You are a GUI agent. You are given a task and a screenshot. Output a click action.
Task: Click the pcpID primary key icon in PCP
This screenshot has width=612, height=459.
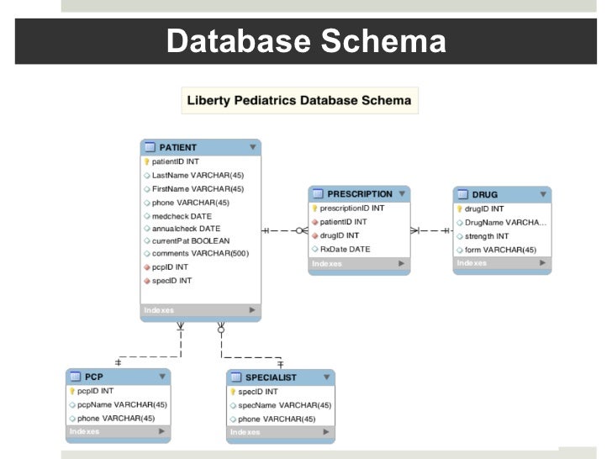[x=72, y=391]
